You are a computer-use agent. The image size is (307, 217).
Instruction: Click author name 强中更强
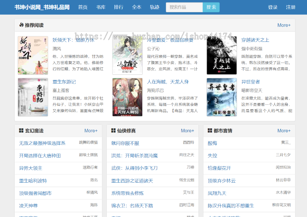click(252, 49)
